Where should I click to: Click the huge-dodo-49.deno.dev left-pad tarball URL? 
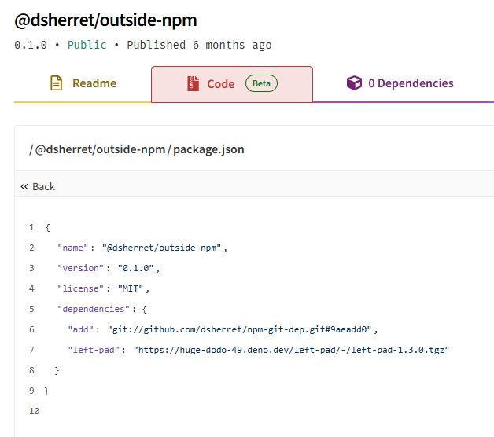(291, 350)
